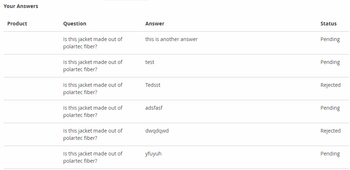
Task: Click the Question column header
Action: tap(75, 24)
